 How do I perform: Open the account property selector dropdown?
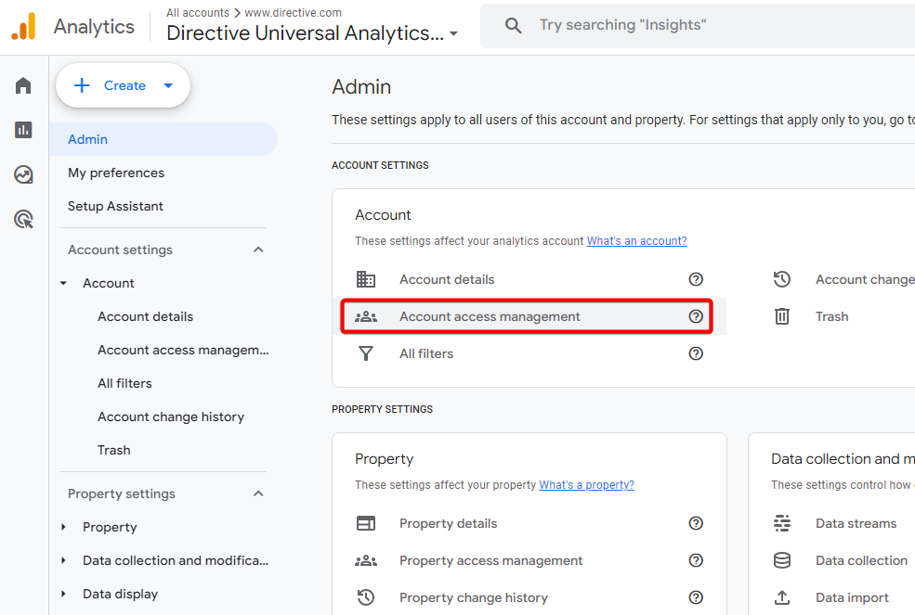click(453, 34)
